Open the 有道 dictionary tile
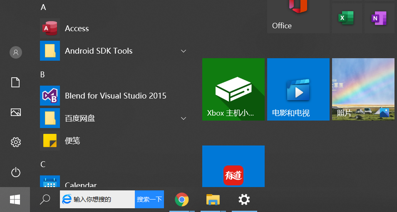 click(x=233, y=166)
